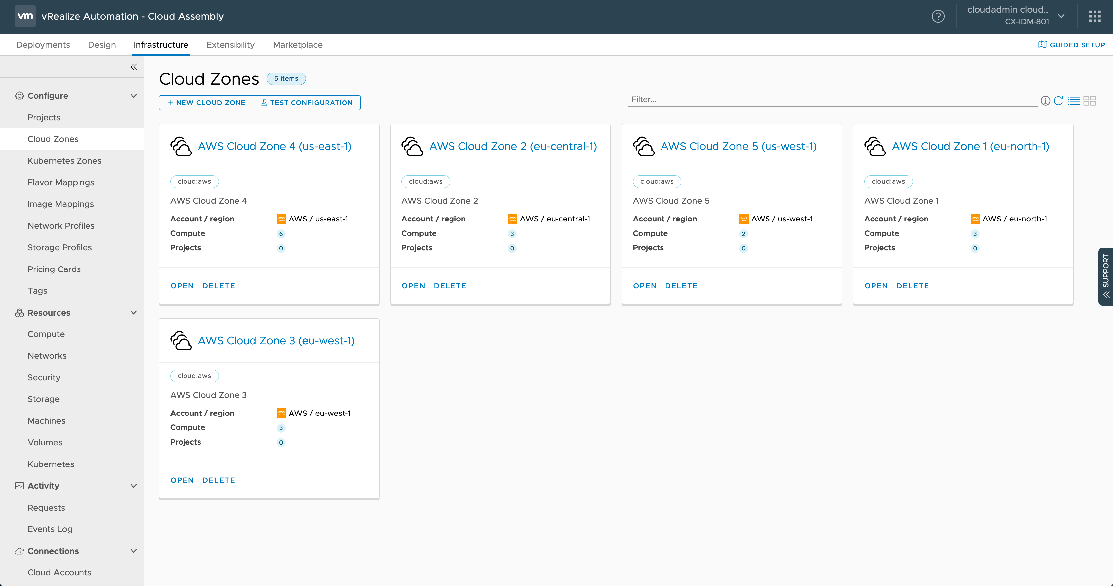
Task: Click cloud icon on AWS Cloud Zone 3 card
Action: 181,341
